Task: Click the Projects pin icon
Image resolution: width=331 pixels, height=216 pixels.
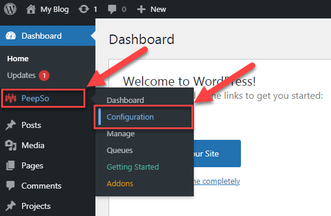Action: click(x=11, y=206)
